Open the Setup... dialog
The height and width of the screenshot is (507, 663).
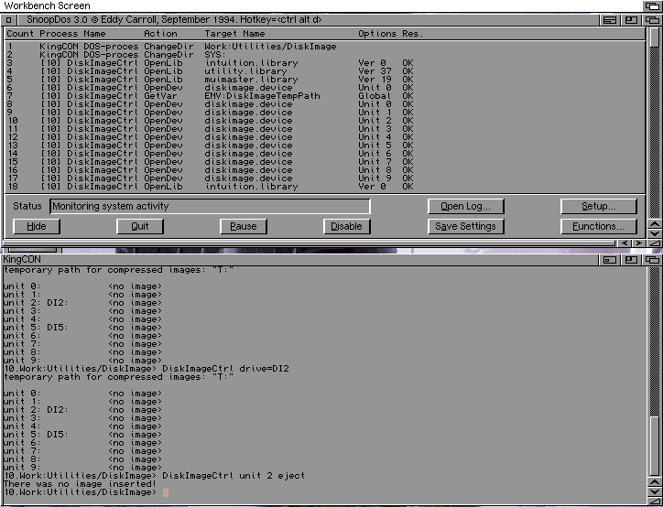tap(598, 206)
